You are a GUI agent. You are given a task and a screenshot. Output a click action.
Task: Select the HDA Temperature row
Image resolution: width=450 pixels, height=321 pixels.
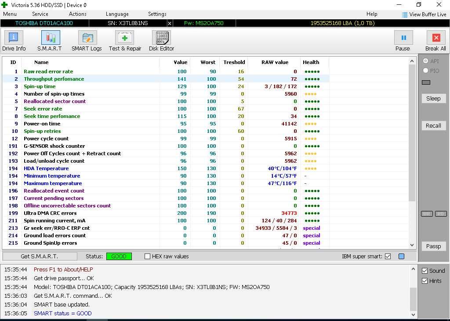pos(166,168)
